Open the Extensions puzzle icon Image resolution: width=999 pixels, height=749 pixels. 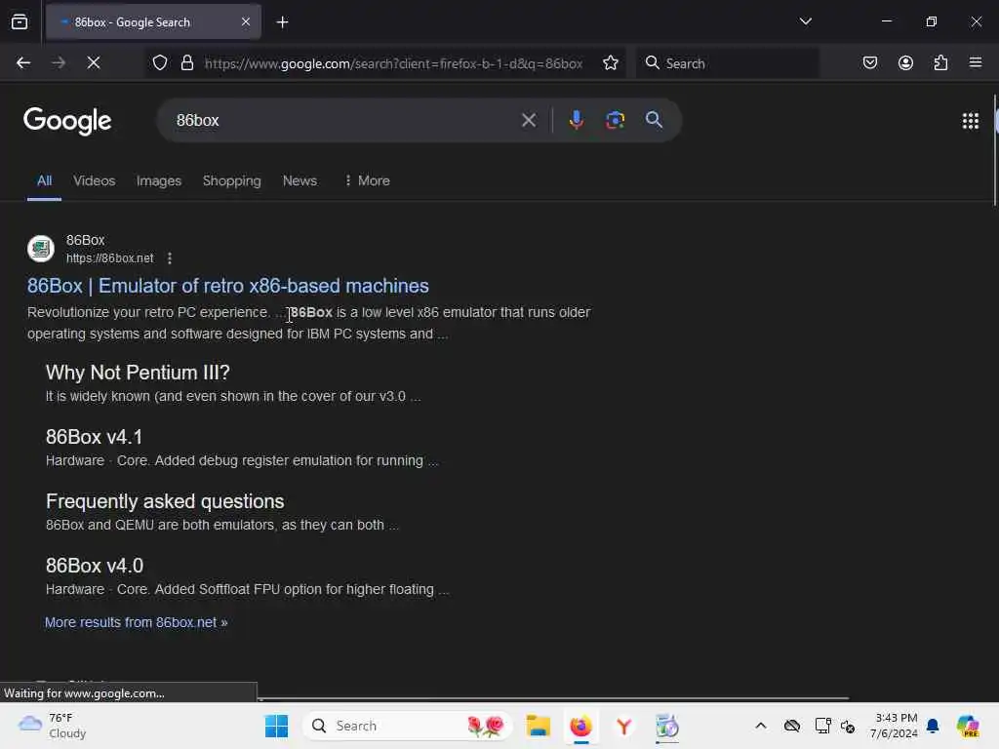940,62
